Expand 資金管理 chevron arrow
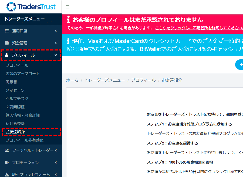Viewport: 243px width, 177px height. [x=56, y=43]
